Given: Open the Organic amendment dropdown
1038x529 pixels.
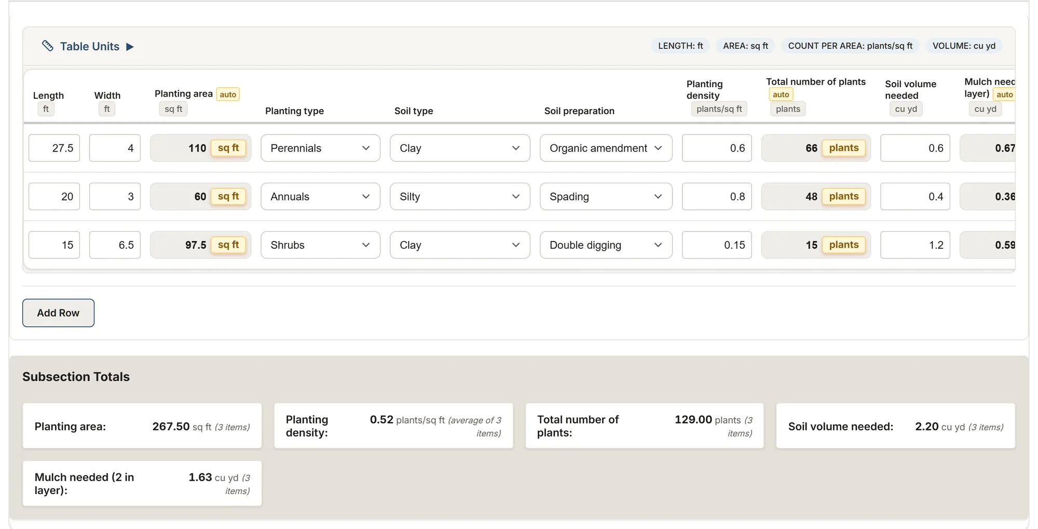Looking at the screenshot, I should [x=606, y=148].
